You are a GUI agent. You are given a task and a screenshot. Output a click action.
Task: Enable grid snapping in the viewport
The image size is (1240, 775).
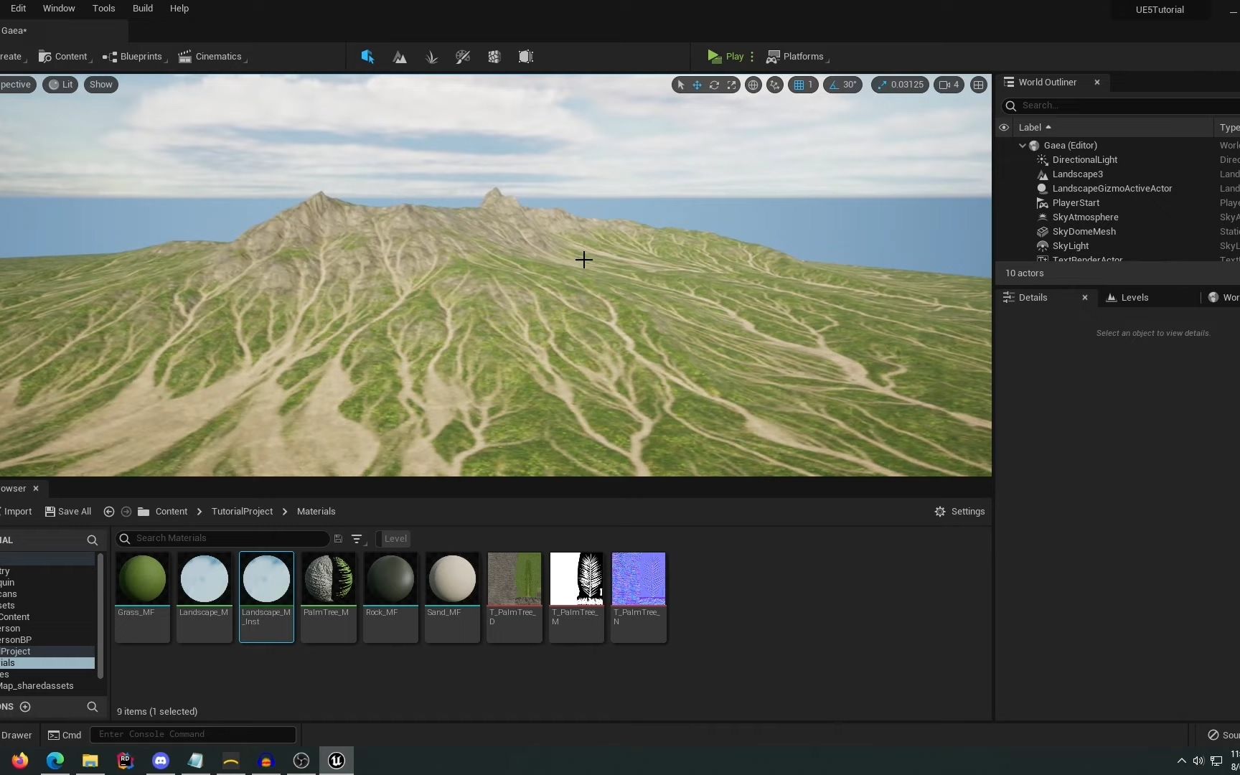coord(798,85)
